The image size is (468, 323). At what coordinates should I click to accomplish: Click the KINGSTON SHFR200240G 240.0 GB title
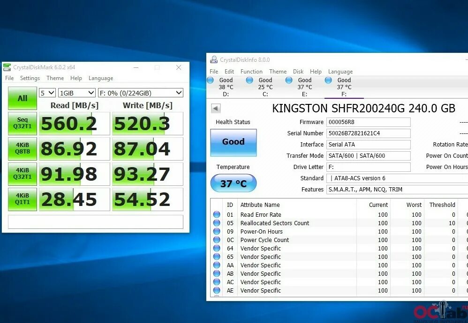click(x=363, y=108)
